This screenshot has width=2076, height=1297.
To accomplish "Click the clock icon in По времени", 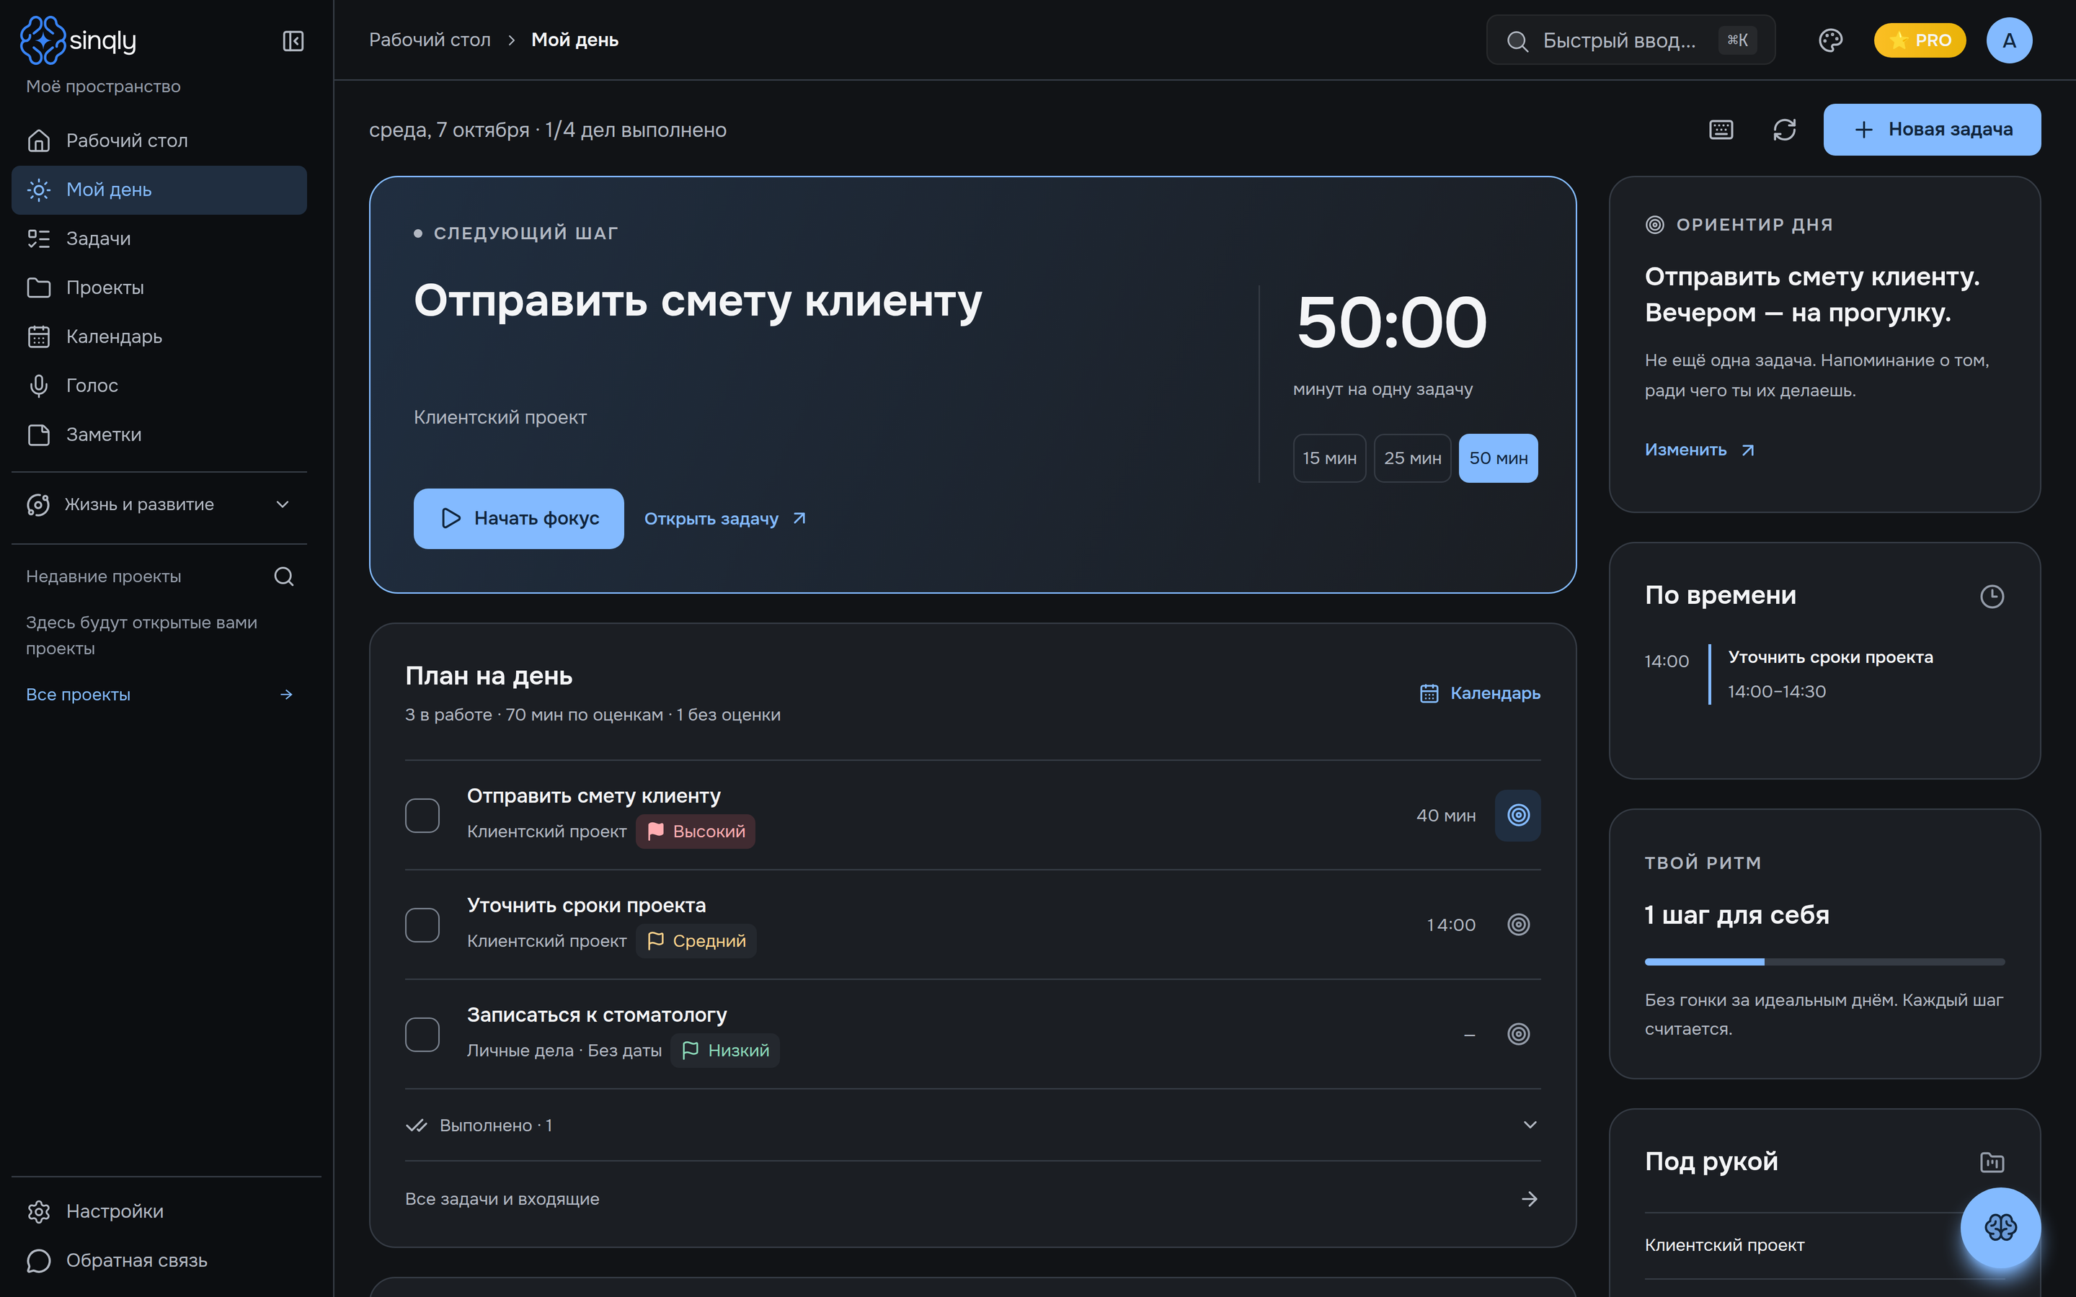I will coord(1992,596).
